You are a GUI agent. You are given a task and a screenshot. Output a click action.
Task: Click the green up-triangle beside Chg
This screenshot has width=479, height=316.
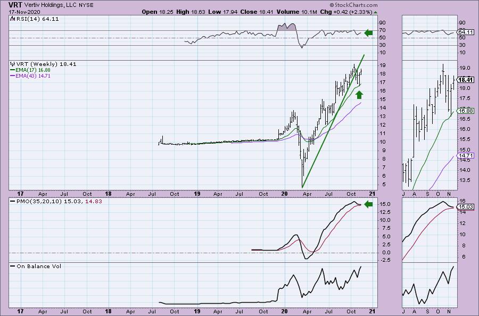(375, 12)
